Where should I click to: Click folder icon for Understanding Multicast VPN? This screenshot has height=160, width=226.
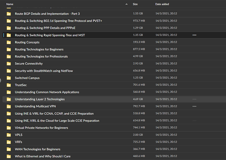[9, 106]
